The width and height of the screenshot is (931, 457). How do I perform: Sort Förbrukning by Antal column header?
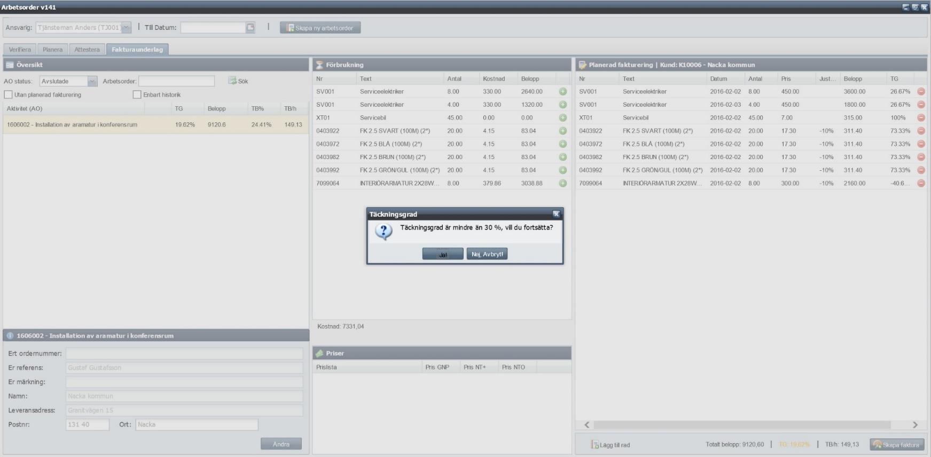click(x=461, y=78)
